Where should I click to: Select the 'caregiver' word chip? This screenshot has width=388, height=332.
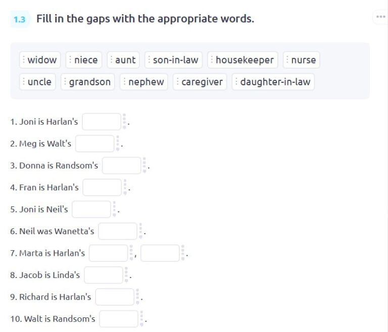200,82
